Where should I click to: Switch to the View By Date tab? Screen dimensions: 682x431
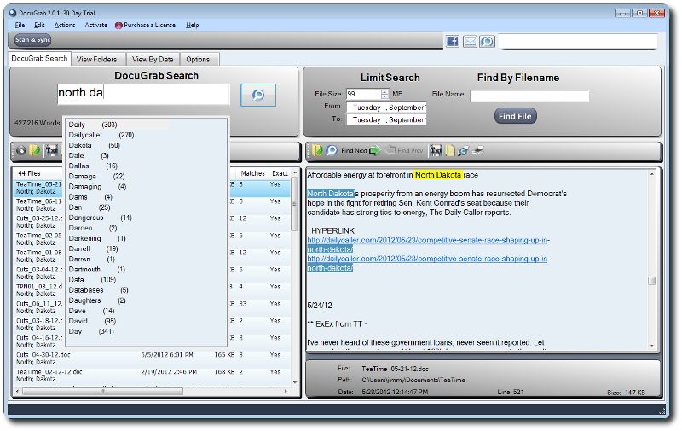153,59
